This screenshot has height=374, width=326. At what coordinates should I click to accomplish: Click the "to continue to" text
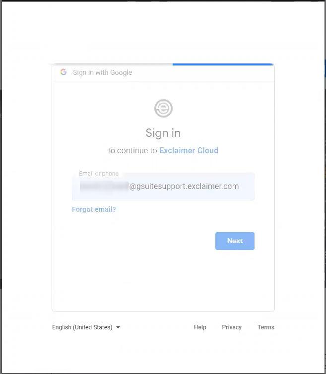(x=132, y=150)
